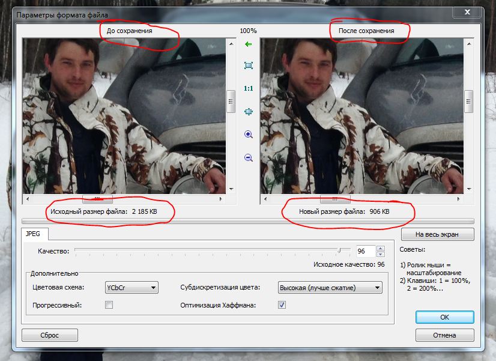This screenshot has width=496, height=361.
Task: Click the fit-to-window frame icon
Action: pos(248,65)
